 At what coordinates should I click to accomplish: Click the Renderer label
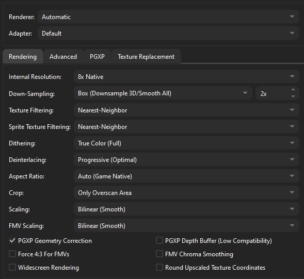tap(22, 17)
